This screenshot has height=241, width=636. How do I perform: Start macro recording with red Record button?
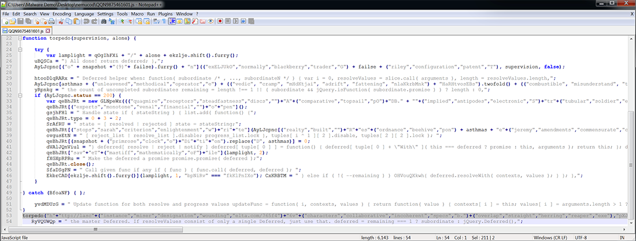pyautogui.click(x=220, y=21)
